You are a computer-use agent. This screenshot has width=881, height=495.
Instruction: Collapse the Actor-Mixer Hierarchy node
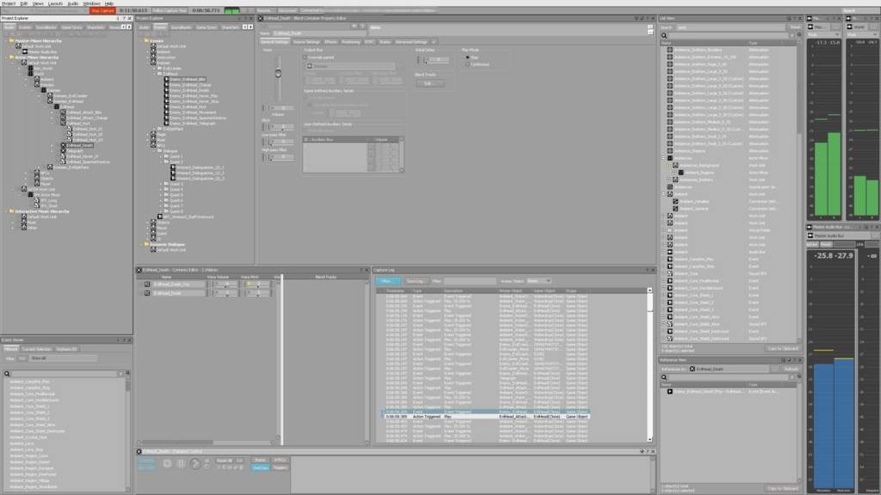coord(6,58)
